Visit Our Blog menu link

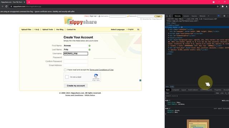point(60,30)
